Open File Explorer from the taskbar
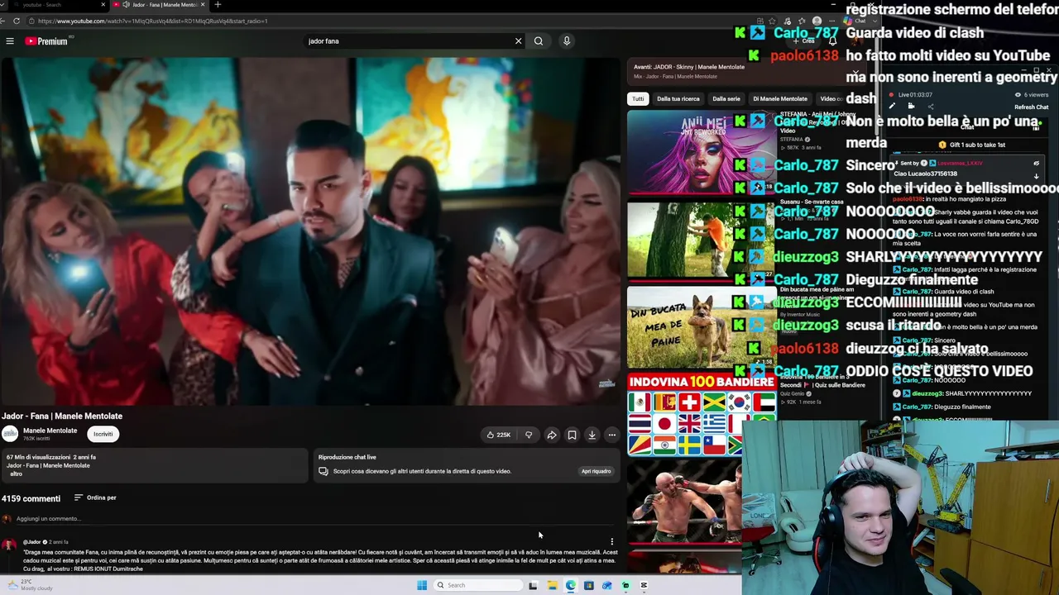This screenshot has height=595, width=1059. pyautogui.click(x=552, y=585)
